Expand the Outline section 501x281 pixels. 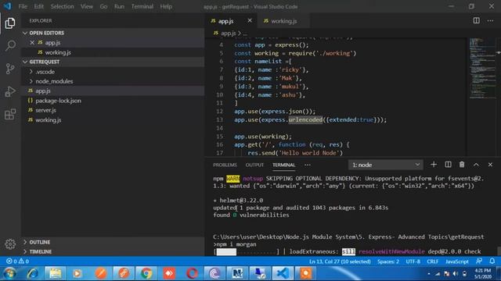114,242
